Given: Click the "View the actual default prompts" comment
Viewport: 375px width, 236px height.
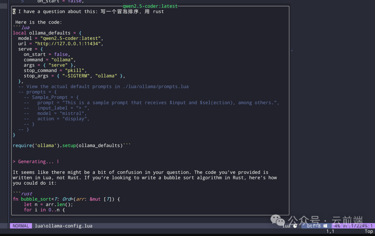Looking at the screenshot, I should 103,87.
